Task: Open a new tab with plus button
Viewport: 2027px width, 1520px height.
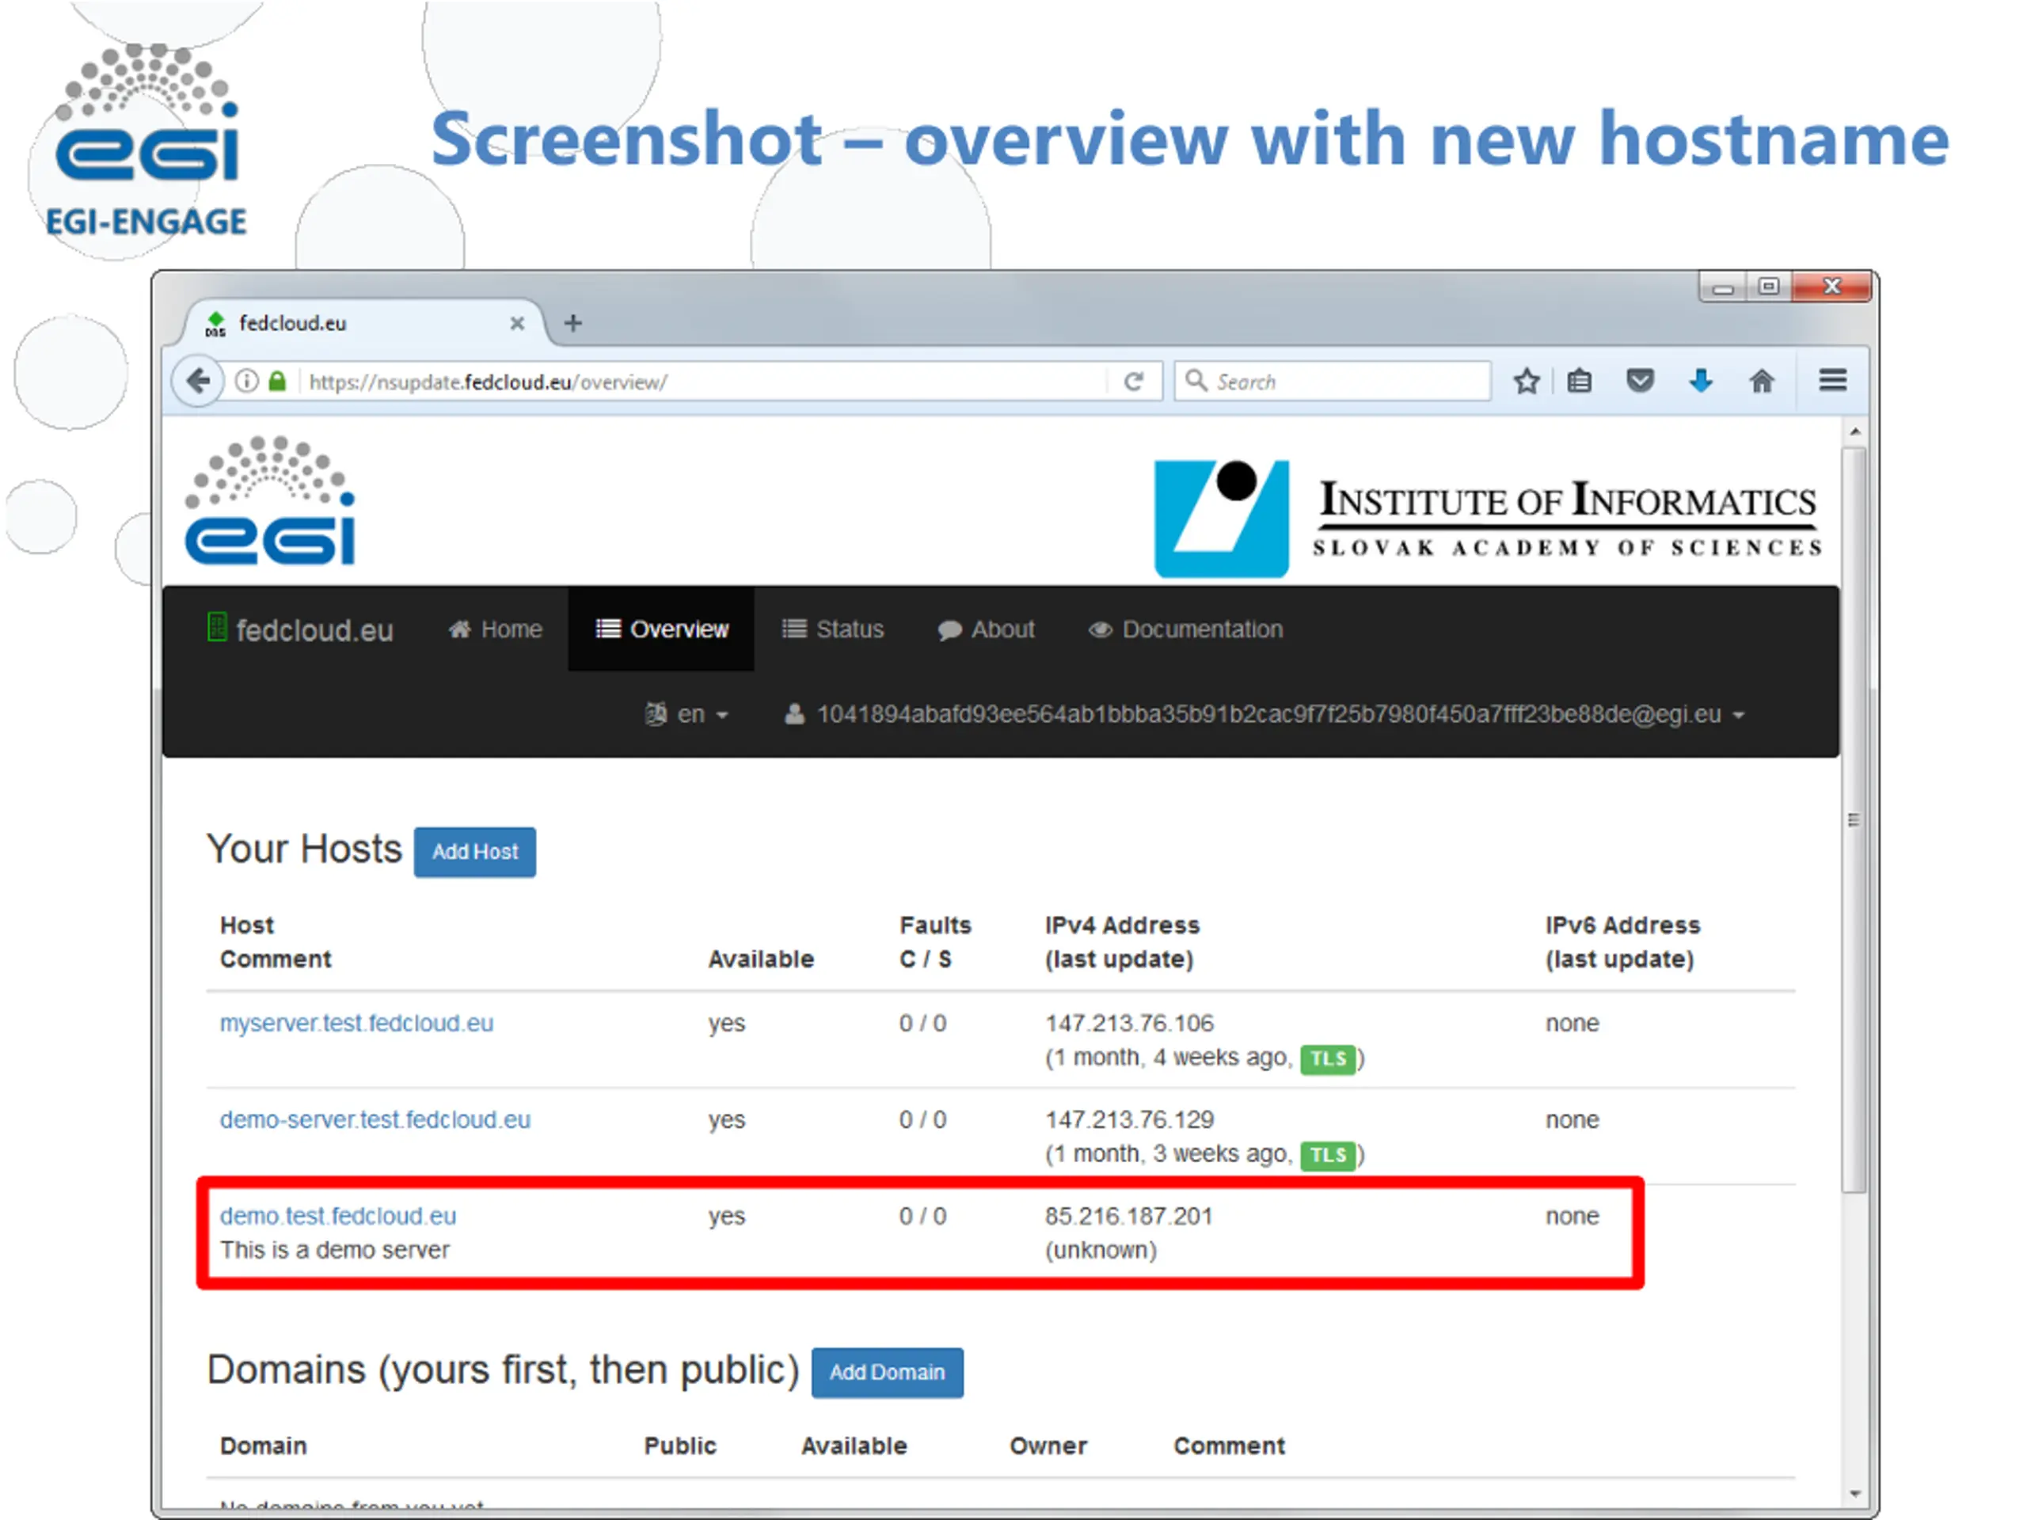Action: 572,324
